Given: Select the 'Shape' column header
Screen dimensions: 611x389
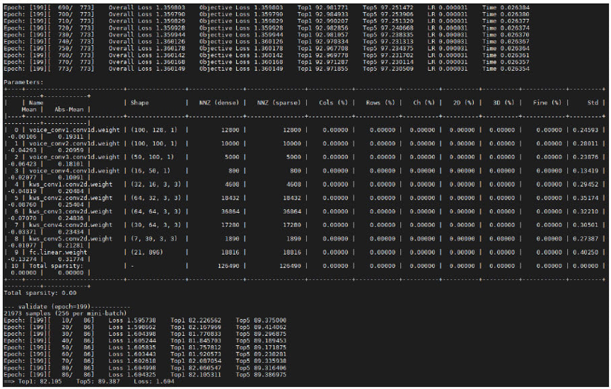Looking at the screenshot, I should (139, 103).
